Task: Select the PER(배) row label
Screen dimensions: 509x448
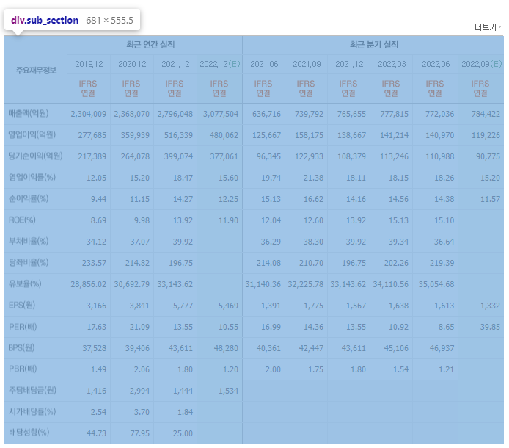Action: point(23,326)
